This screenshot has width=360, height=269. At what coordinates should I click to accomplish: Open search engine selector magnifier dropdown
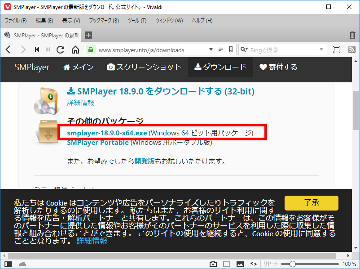pos(244,49)
